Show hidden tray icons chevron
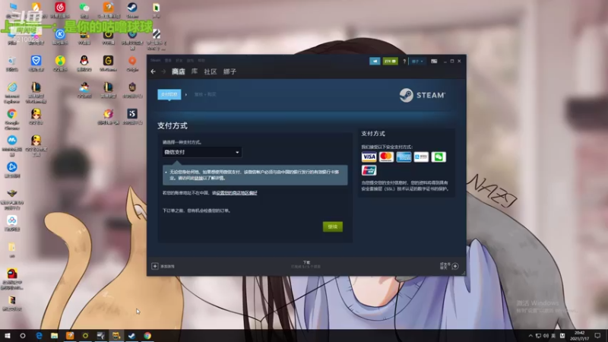 tap(530, 336)
